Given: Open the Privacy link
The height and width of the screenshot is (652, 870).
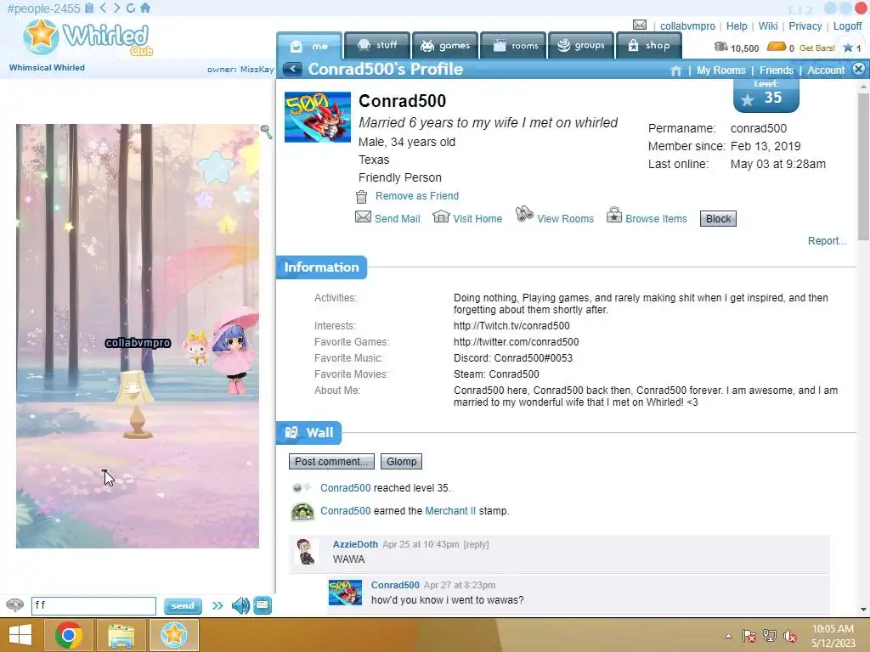Looking at the screenshot, I should (x=805, y=26).
